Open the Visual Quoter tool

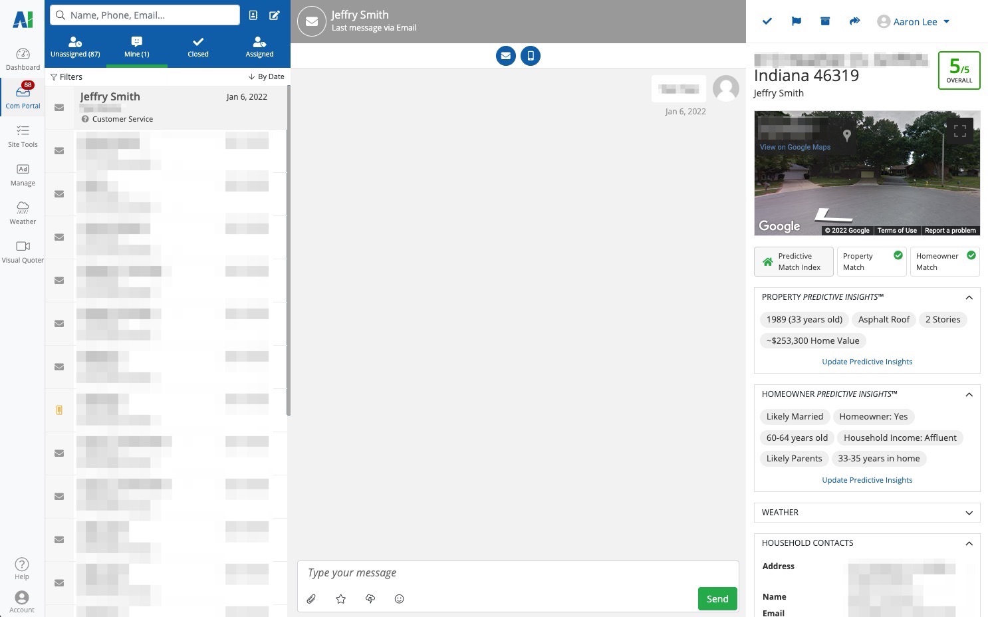tap(23, 251)
